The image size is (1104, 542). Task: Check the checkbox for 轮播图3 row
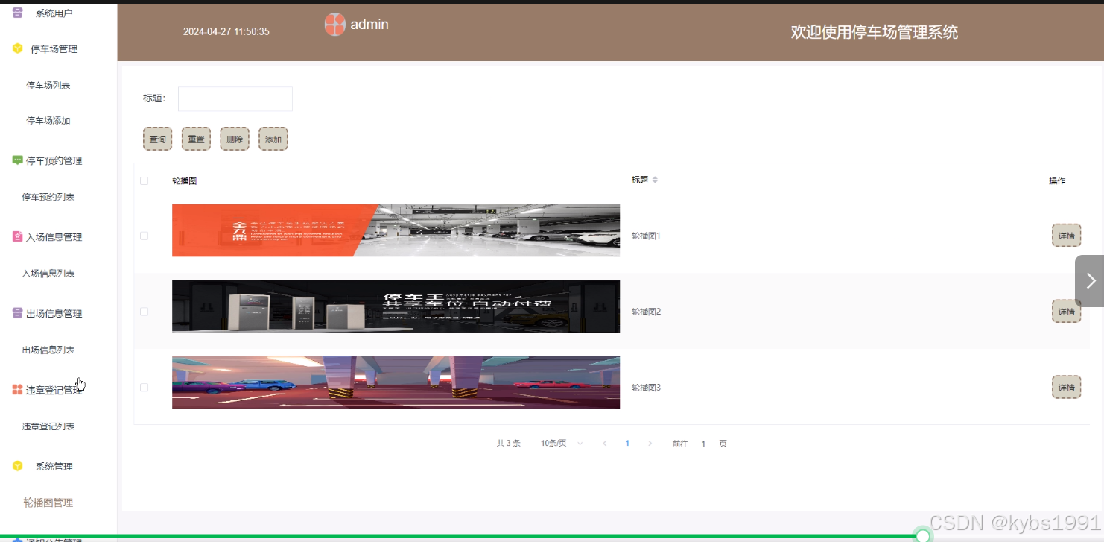click(145, 388)
